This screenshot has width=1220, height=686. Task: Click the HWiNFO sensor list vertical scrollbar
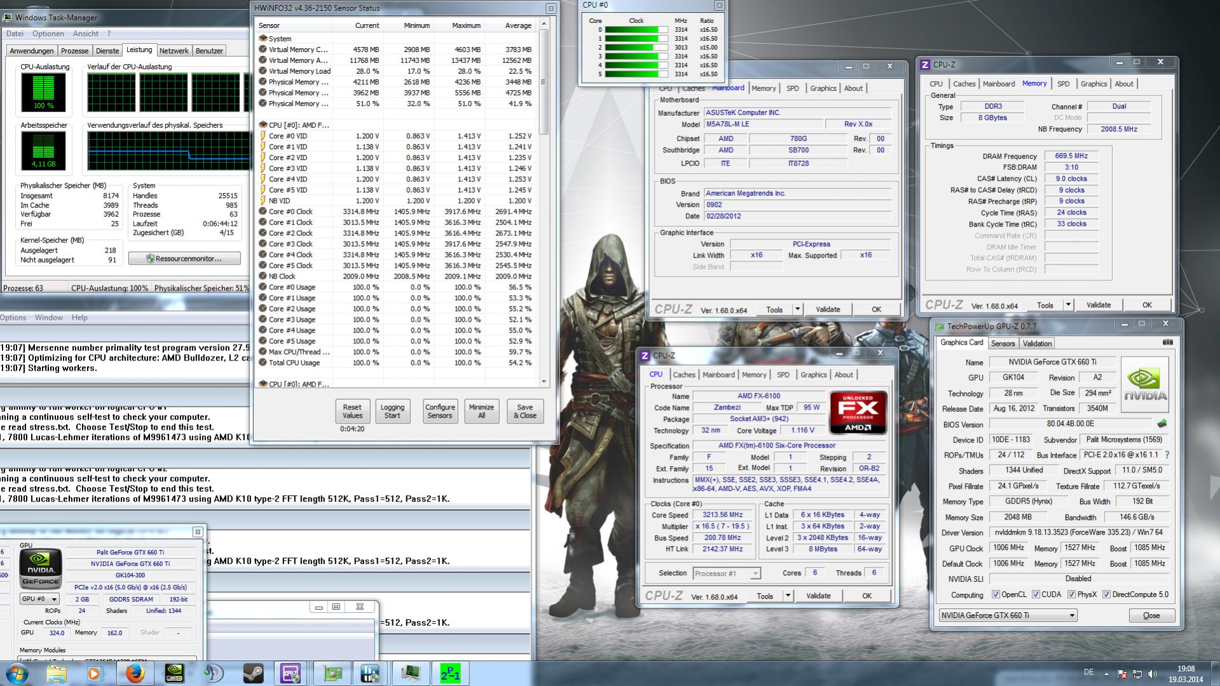tap(544, 203)
